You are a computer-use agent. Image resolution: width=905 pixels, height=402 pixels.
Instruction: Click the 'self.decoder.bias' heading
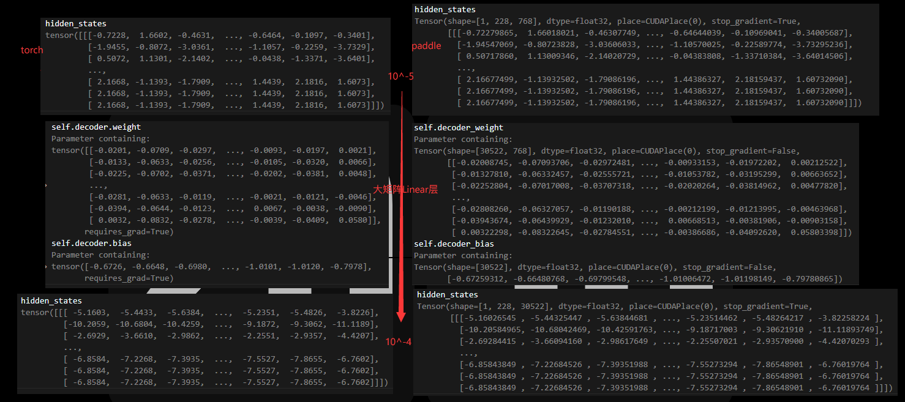(91, 244)
